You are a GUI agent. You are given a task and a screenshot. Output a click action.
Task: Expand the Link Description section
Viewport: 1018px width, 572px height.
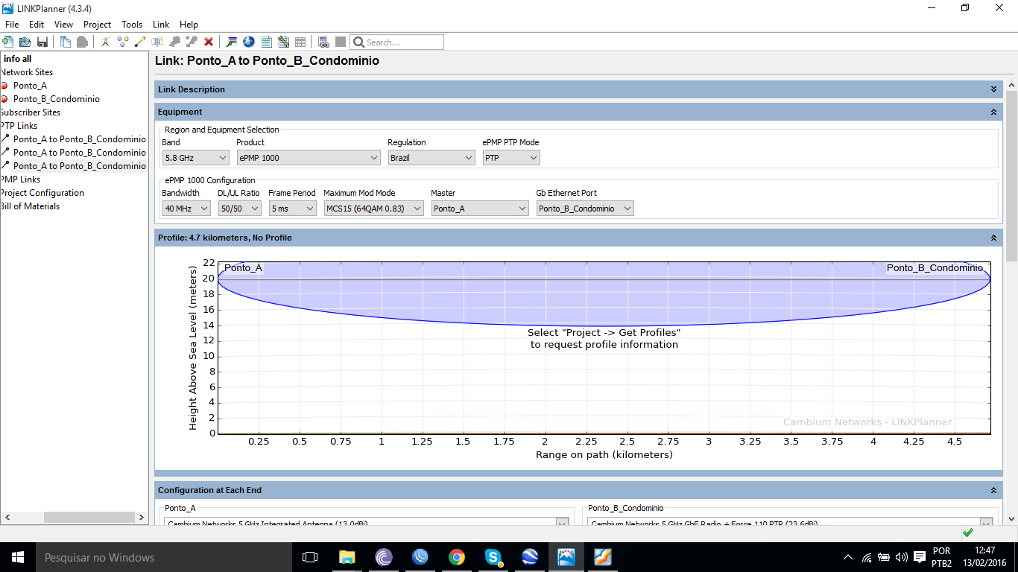coord(993,89)
